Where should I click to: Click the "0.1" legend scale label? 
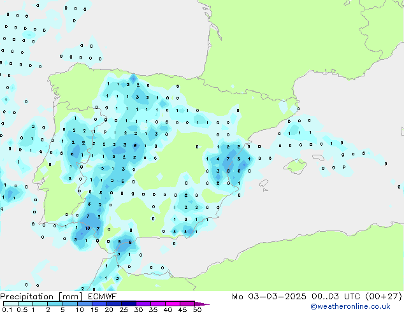click(x=7, y=309)
